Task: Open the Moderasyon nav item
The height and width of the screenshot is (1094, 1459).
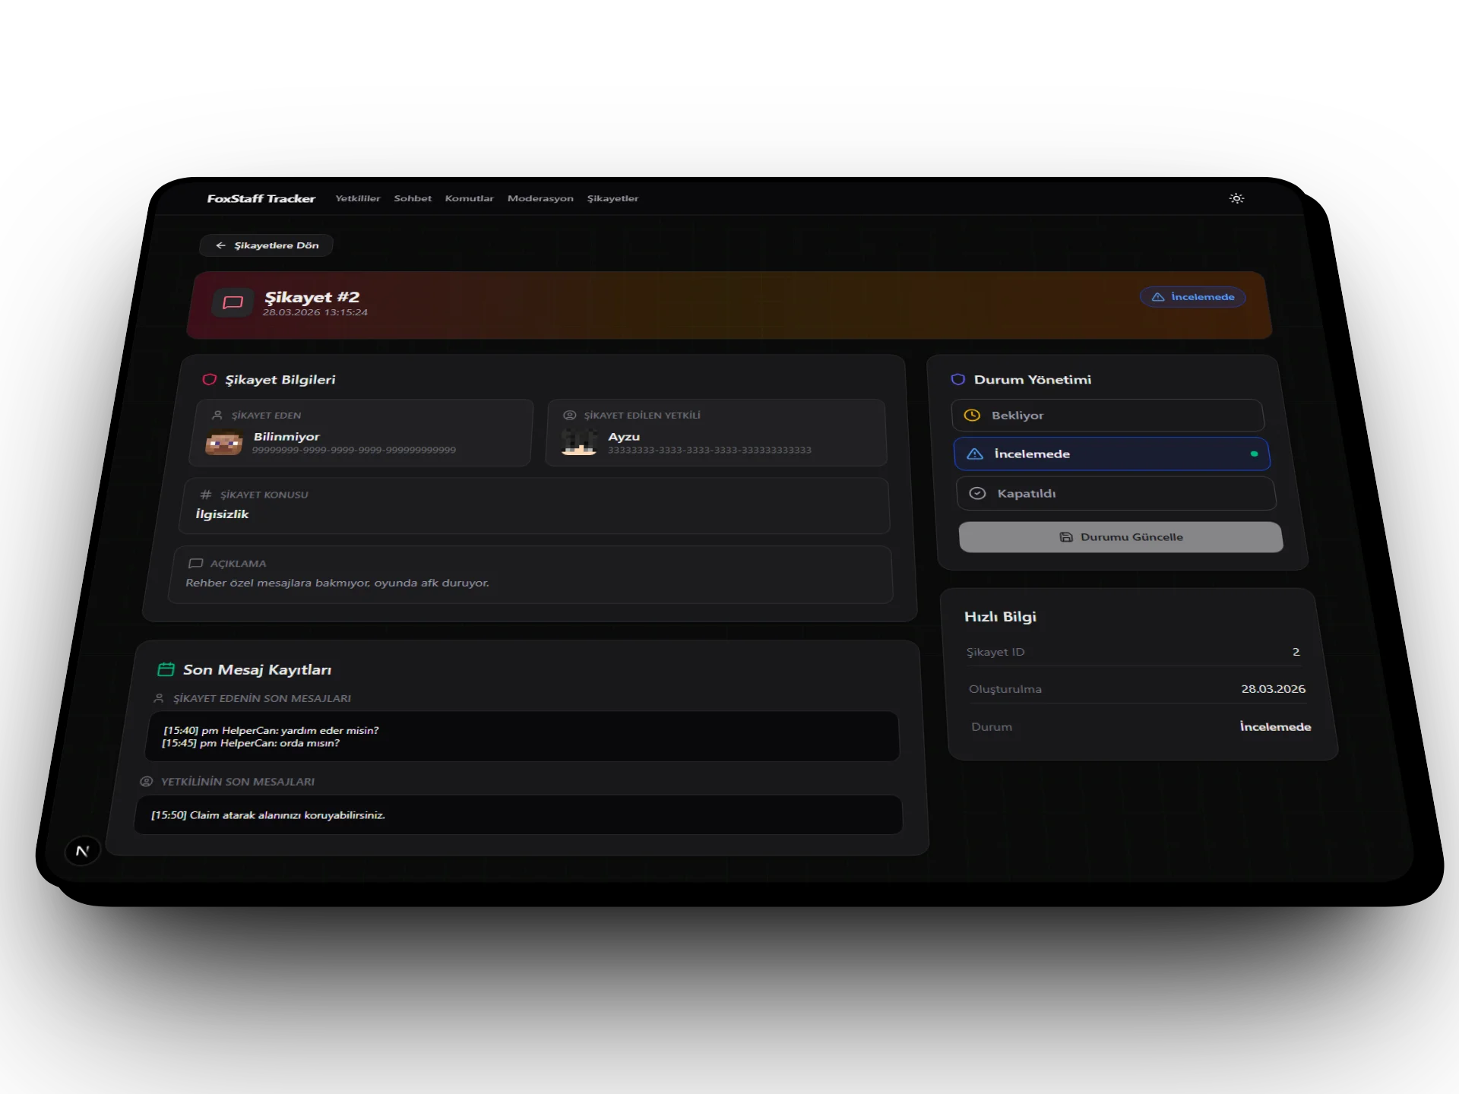Action: click(x=540, y=198)
